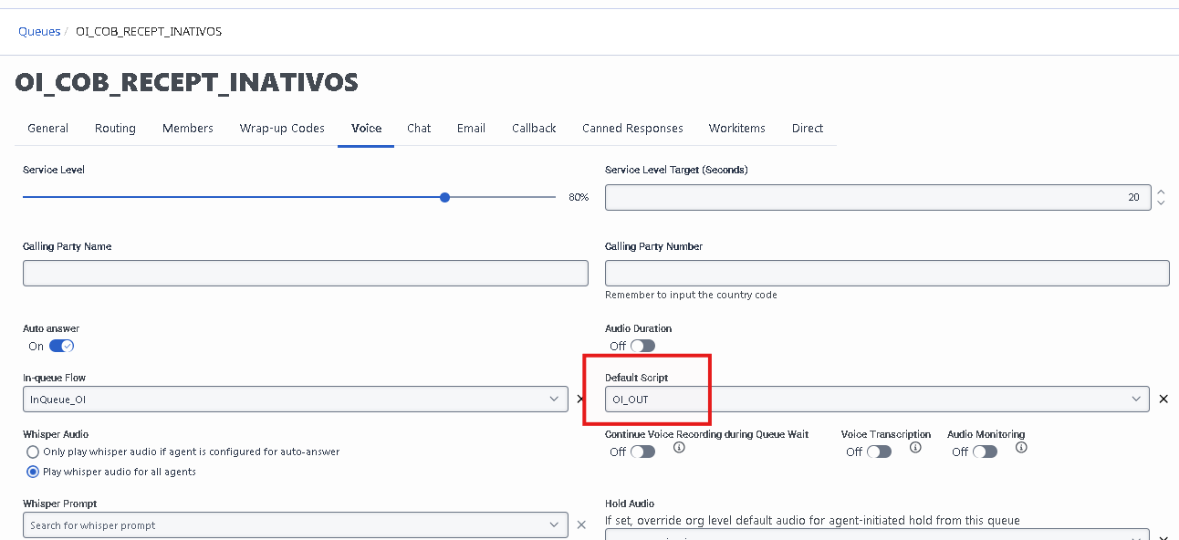The image size is (1179, 540).
Task: Enable the Voice Transcription toggle
Action: 879,452
